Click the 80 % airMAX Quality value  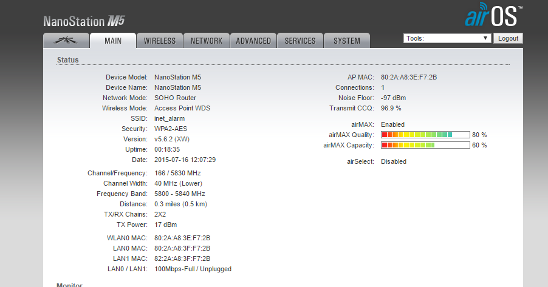coord(479,135)
